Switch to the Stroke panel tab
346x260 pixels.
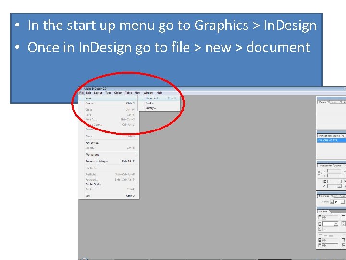(324, 196)
